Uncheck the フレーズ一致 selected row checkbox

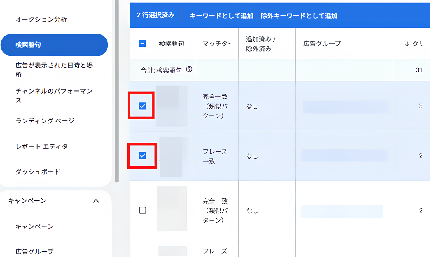point(142,156)
